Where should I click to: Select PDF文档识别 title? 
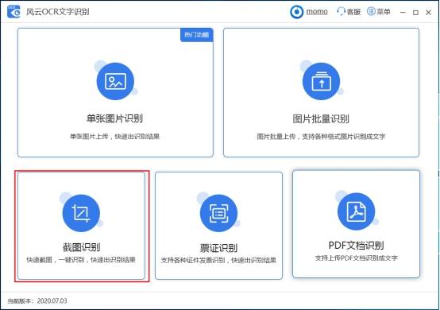356,246
